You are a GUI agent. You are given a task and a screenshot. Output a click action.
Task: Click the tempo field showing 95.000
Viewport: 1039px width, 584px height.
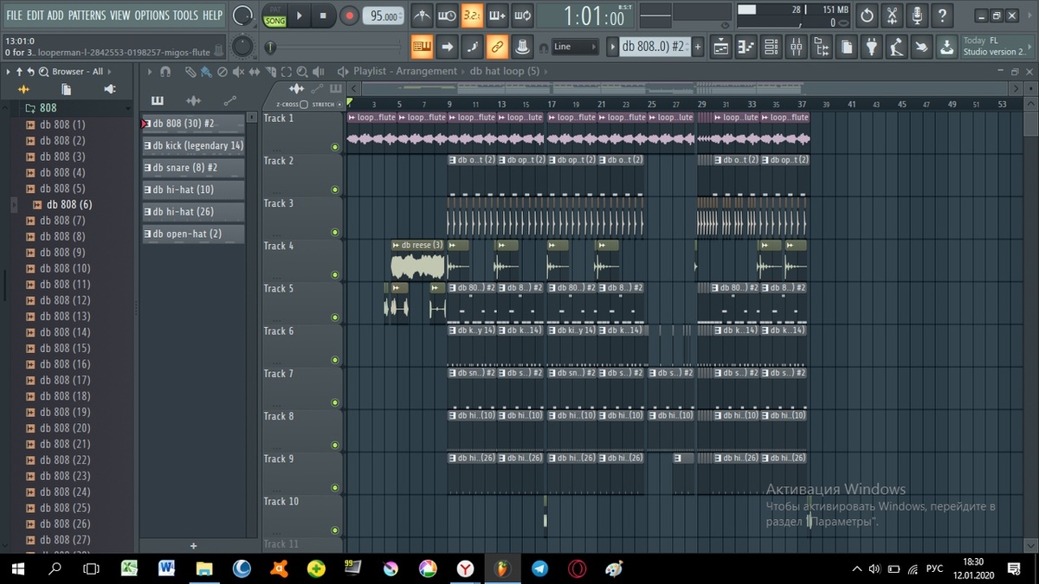tap(384, 16)
